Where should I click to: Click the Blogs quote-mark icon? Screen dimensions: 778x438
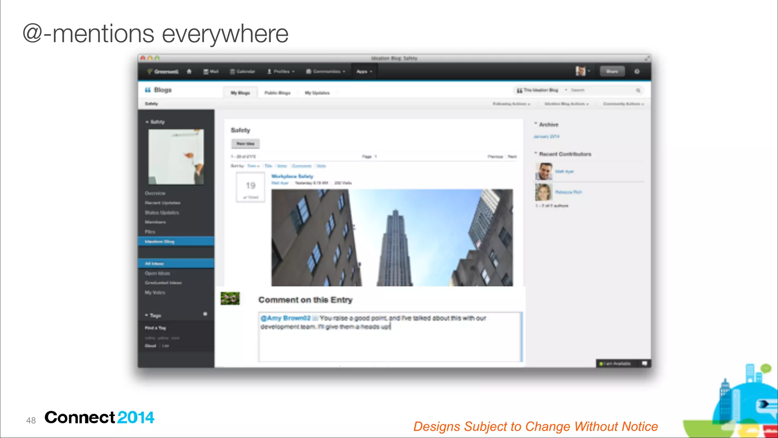click(148, 90)
